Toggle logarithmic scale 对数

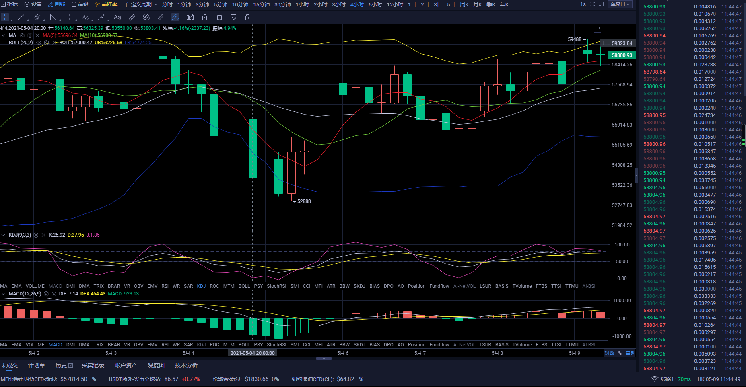[x=609, y=353]
